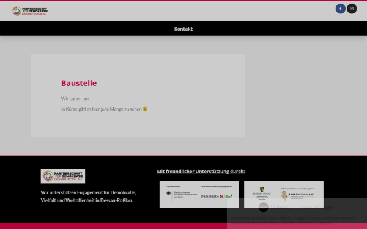
Task: Open the Facebook page icon
Action: 340,9
